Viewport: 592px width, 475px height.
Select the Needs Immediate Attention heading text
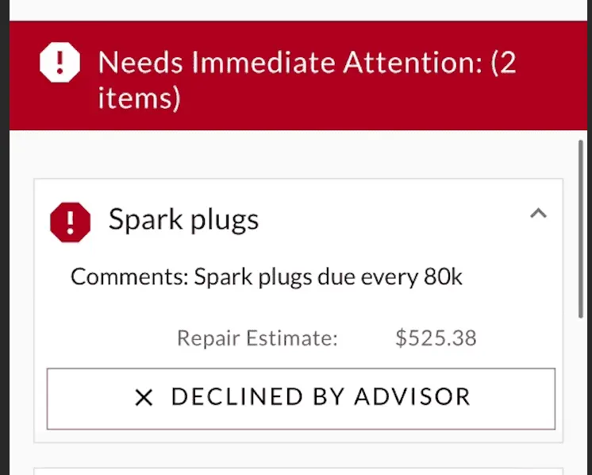[306, 79]
